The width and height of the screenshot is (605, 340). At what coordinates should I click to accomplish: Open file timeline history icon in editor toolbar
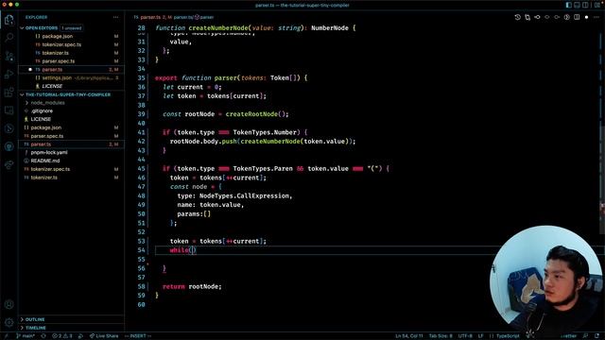[518, 17]
